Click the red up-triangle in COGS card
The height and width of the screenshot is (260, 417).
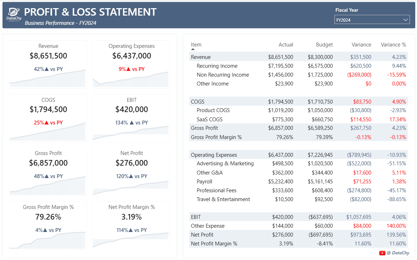[46, 123]
